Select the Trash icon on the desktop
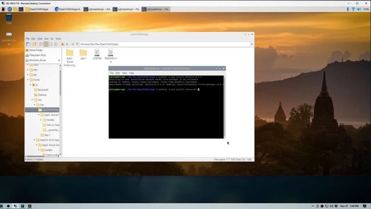Image resolution: width=371 pixels, height=209 pixels. 9,19
